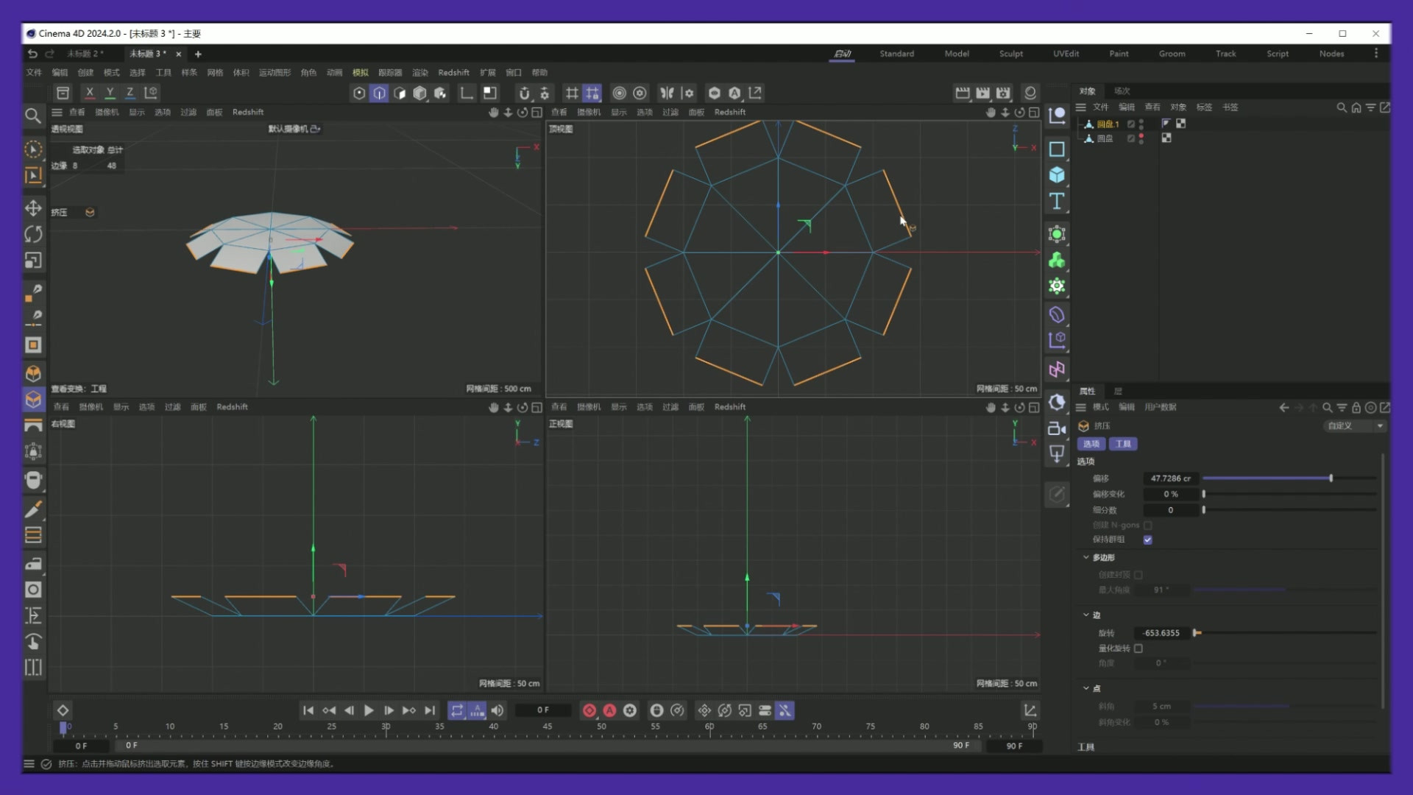
Task: Click the red record keyframe button
Action: click(x=589, y=710)
